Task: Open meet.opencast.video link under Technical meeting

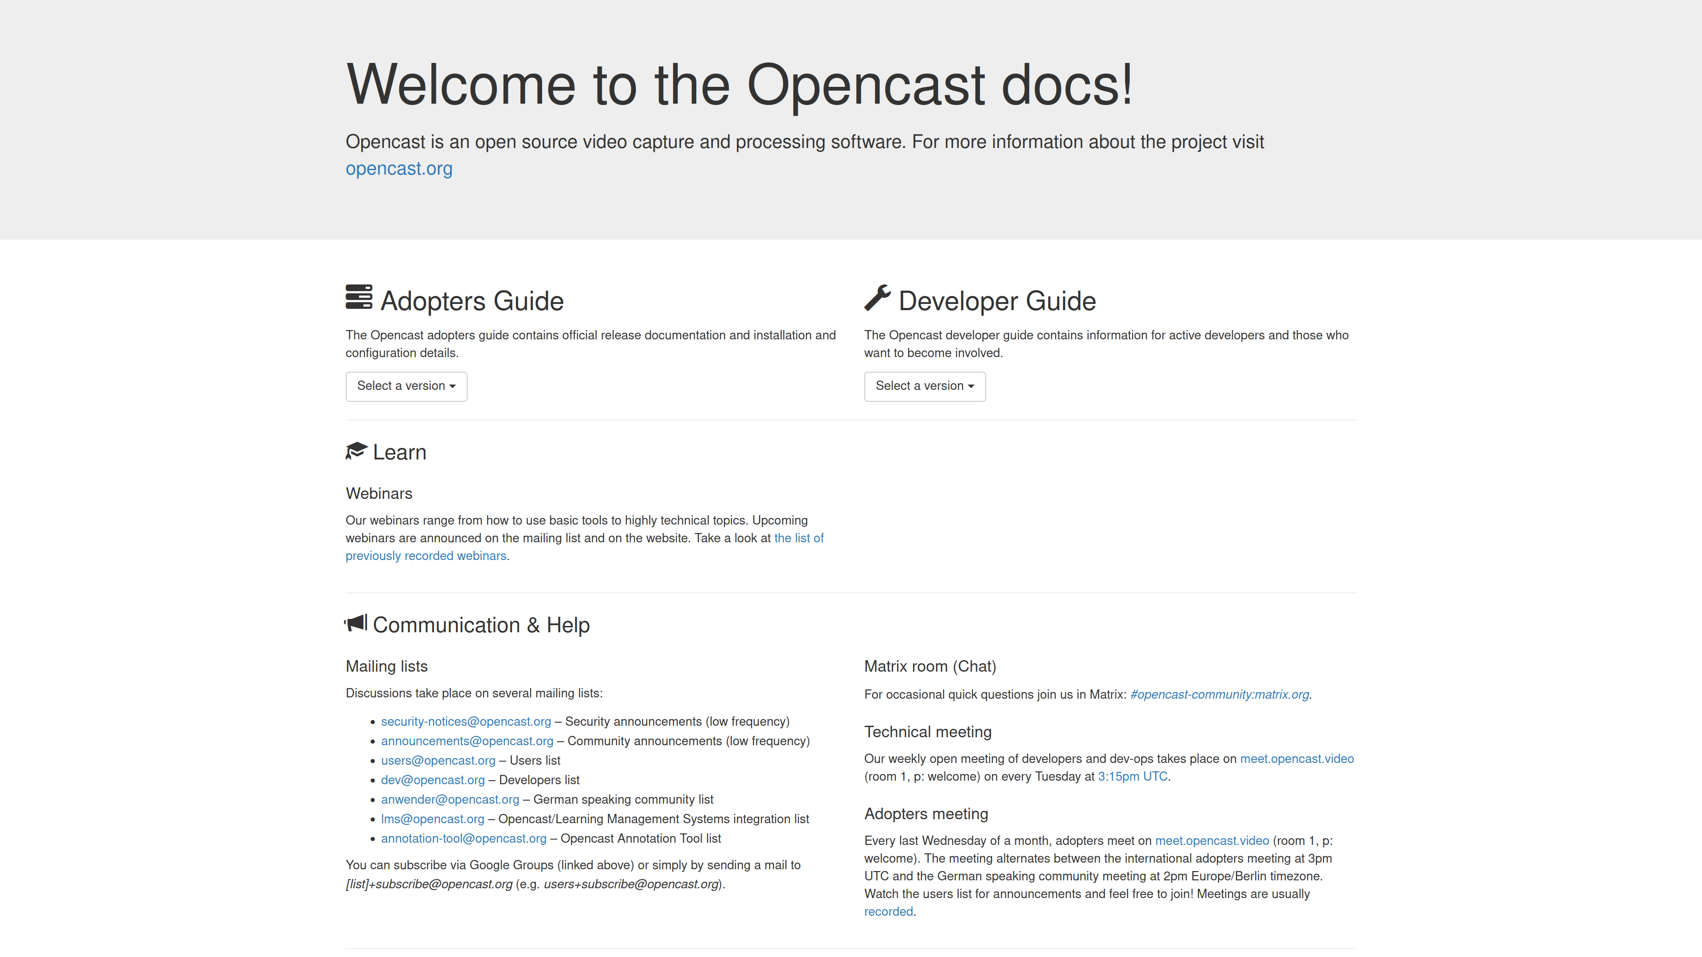Action: [x=1297, y=758]
